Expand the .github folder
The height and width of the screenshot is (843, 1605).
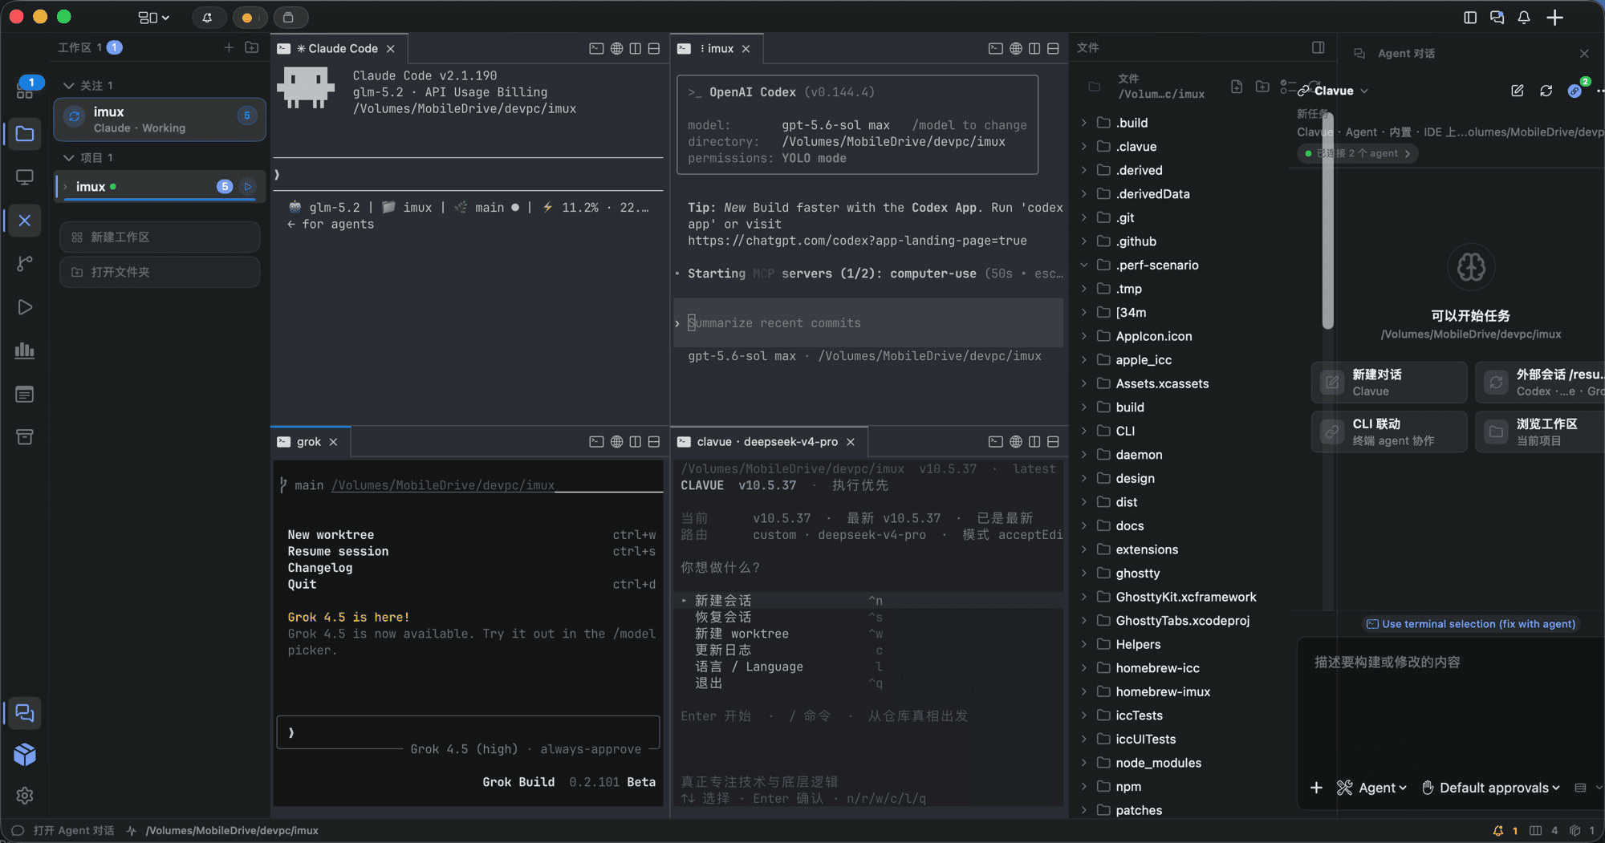click(x=1084, y=241)
